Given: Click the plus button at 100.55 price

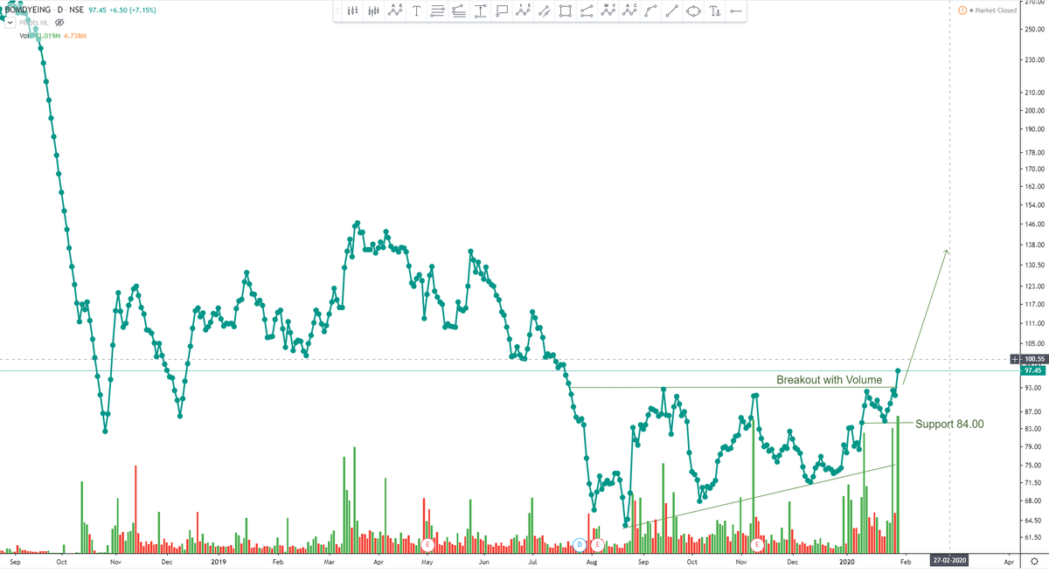Looking at the screenshot, I should 1014,359.
